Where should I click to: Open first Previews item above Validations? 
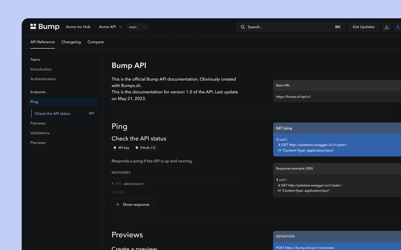[38, 123]
